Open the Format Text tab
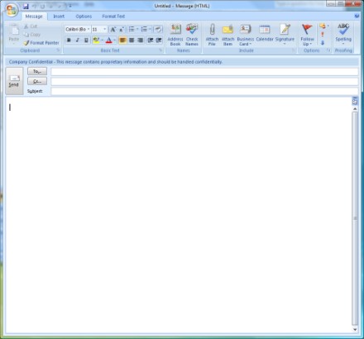The image size is (364, 339). (113, 17)
